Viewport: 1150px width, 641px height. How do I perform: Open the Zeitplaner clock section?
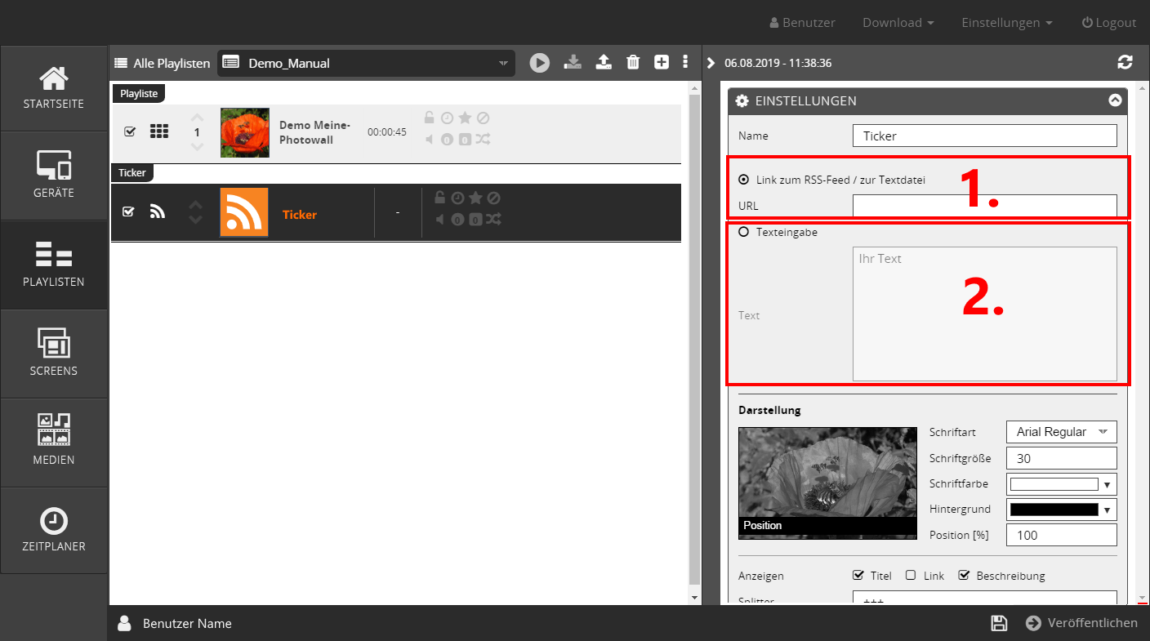(x=54, y=530)
